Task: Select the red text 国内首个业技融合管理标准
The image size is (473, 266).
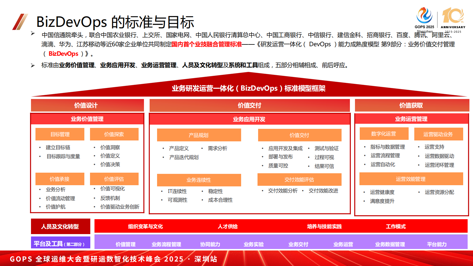Action: pos(207,44)
